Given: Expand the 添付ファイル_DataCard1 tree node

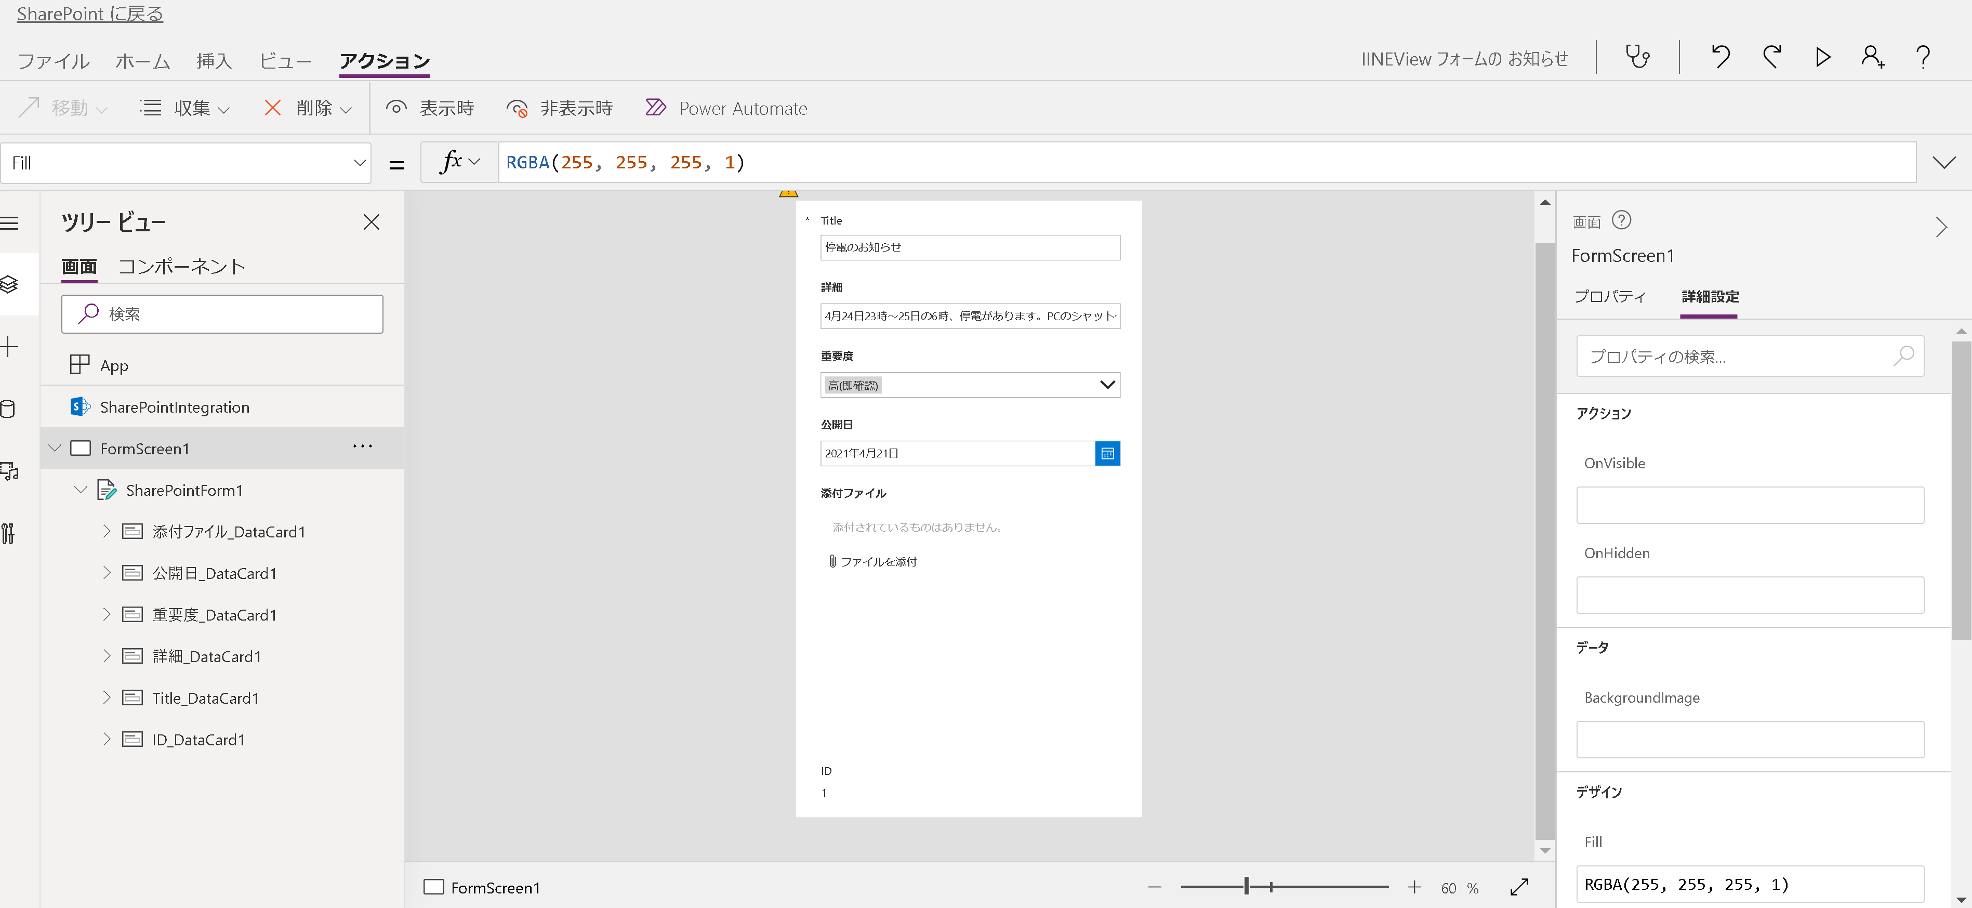Looking at the screenshot, I should pyautogui.click(x=107, y=531).
